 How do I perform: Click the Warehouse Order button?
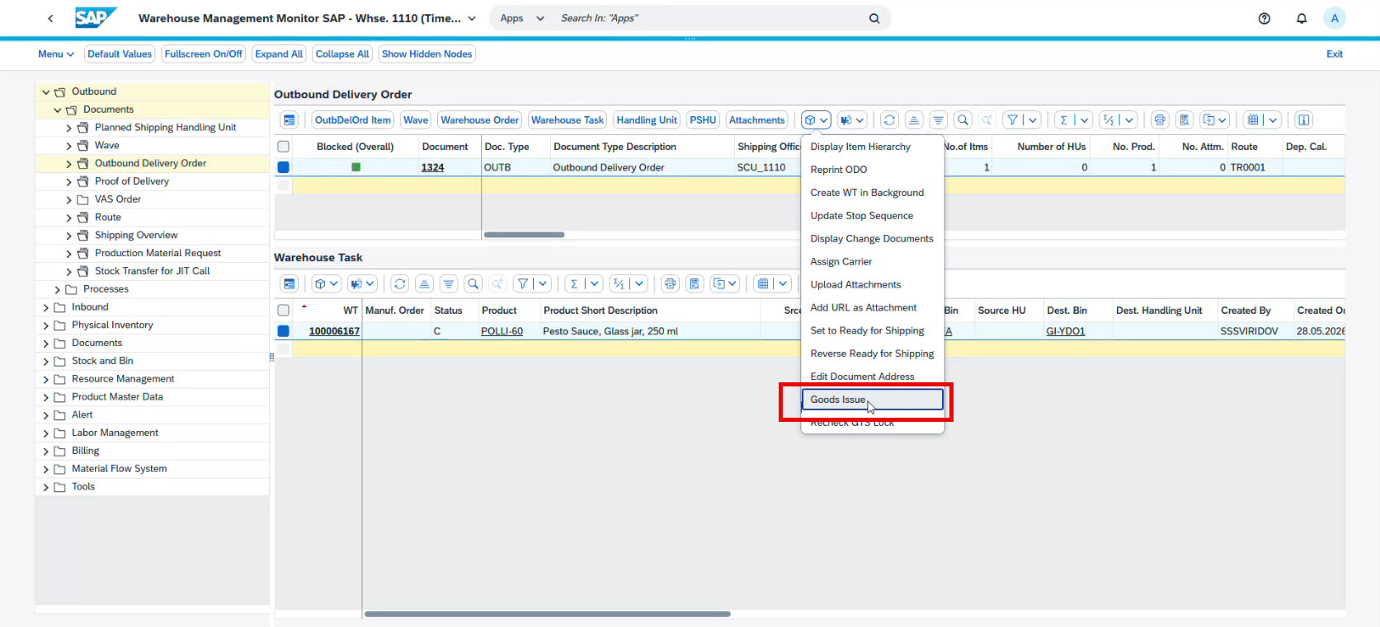click(480, 120)
